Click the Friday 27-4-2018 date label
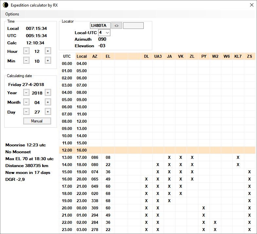Viewport: 257px width, 234px height. coord(26,85)
